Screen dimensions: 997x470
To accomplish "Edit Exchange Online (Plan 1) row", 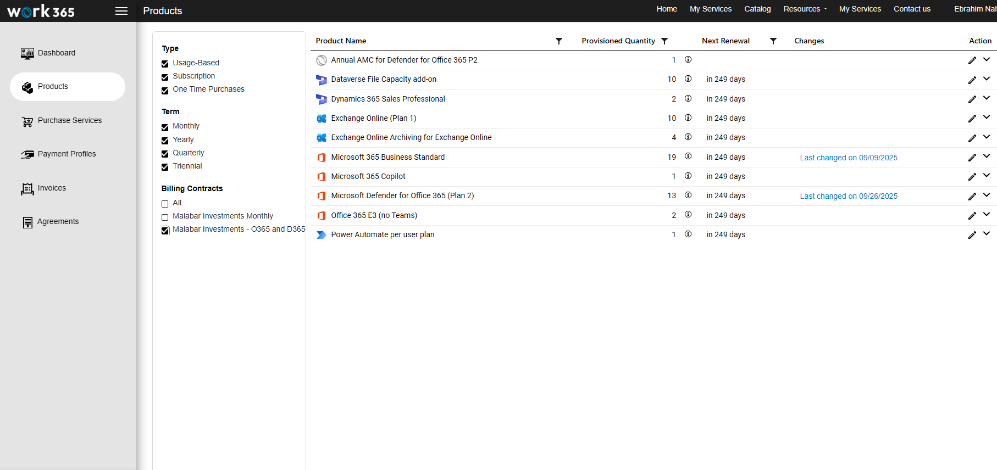I will click(972, 119).
